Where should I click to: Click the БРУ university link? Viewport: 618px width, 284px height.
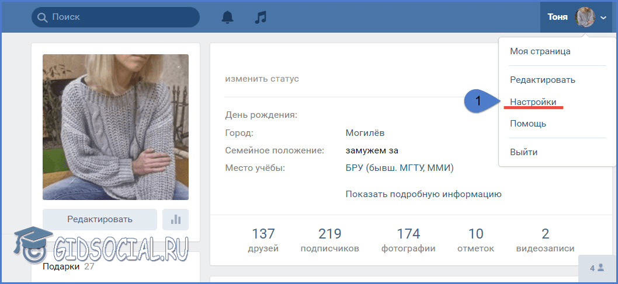tap(400, 168)
